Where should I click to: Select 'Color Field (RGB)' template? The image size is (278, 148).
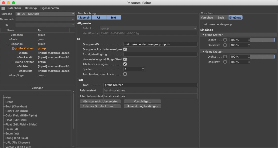tap(16, 111)
